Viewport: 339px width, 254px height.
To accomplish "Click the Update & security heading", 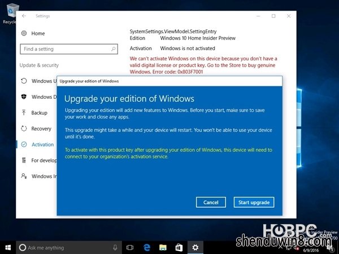I will pyautogui.click(x=39, y=65).
